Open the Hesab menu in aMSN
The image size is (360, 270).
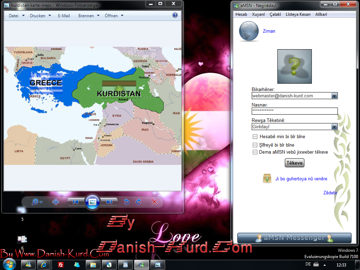[x=241, y=14]
